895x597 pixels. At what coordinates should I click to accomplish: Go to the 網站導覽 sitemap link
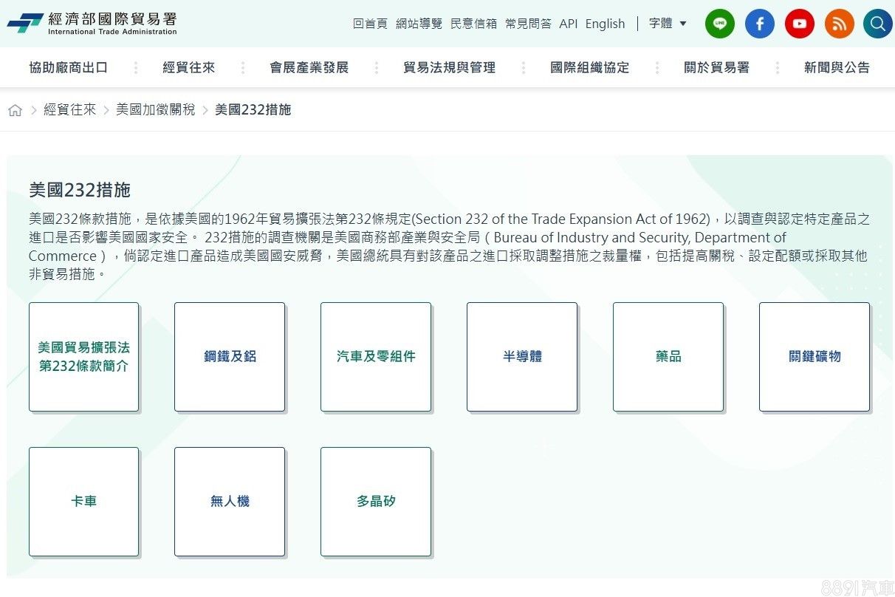[x=419, y=24]
